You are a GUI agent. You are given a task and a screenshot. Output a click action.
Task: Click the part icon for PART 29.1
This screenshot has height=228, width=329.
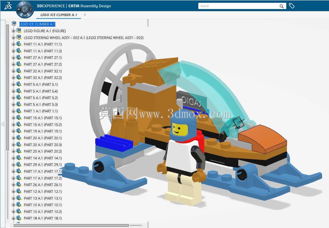[x=19, y=165]
